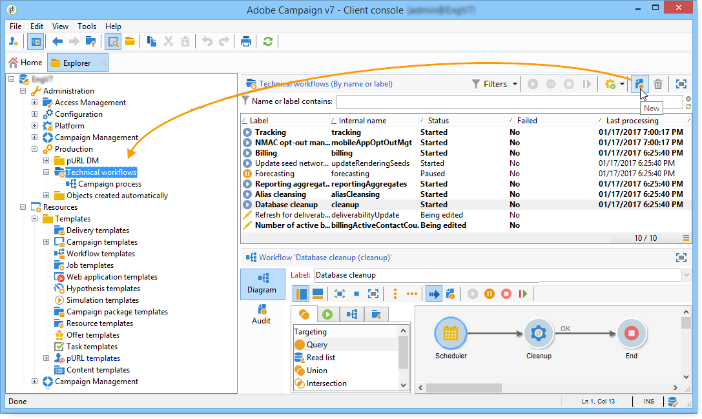The height and width of the screenshot is (419, 702).
Task: Expand the Platform tree node
Action: coord(34,125)
